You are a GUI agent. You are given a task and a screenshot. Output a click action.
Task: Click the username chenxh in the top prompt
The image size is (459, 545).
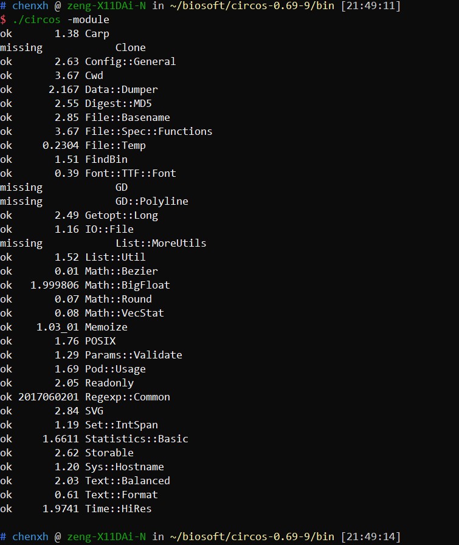tap(30, 5)
